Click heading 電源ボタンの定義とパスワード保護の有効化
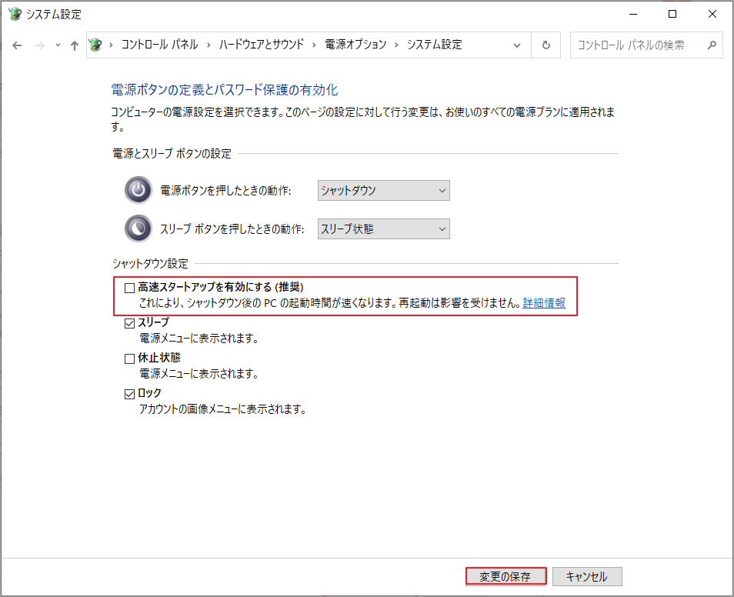This screenshot has width=734, height=597. click(225, 89)
